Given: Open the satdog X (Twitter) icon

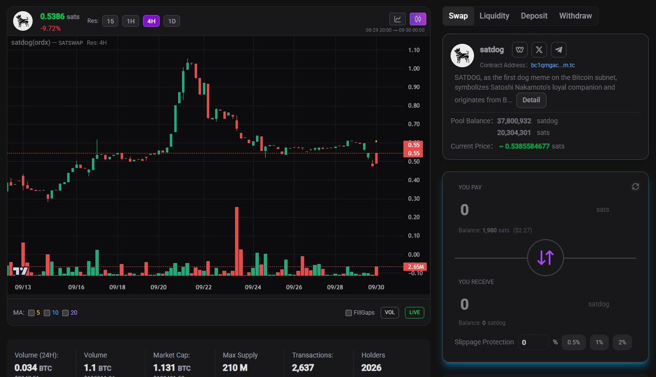Looking at the screenshot, I should tap(539, 50).
